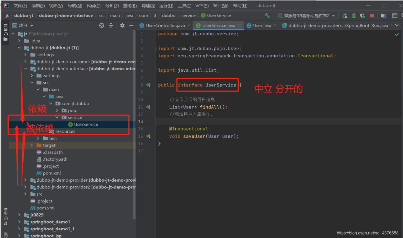Screen dimensions: 403x238
Task: Open the VCS(S) menu
Action: [x=202, y=6]
